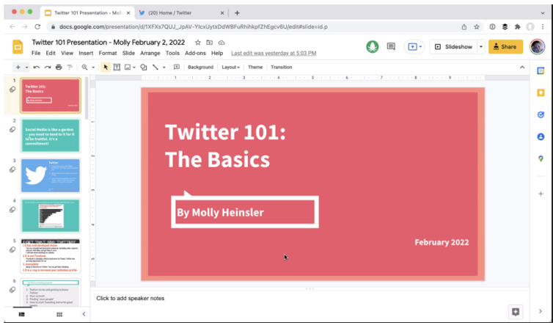The height and width of the screenshot is (328, 553).
Task: Undo the last action
Action: (x=37, y=67)
